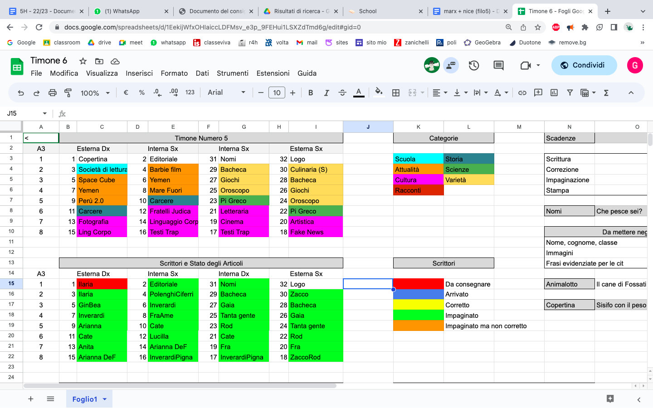Reload the page in browser
653x408 pixels.
point(39,27)
